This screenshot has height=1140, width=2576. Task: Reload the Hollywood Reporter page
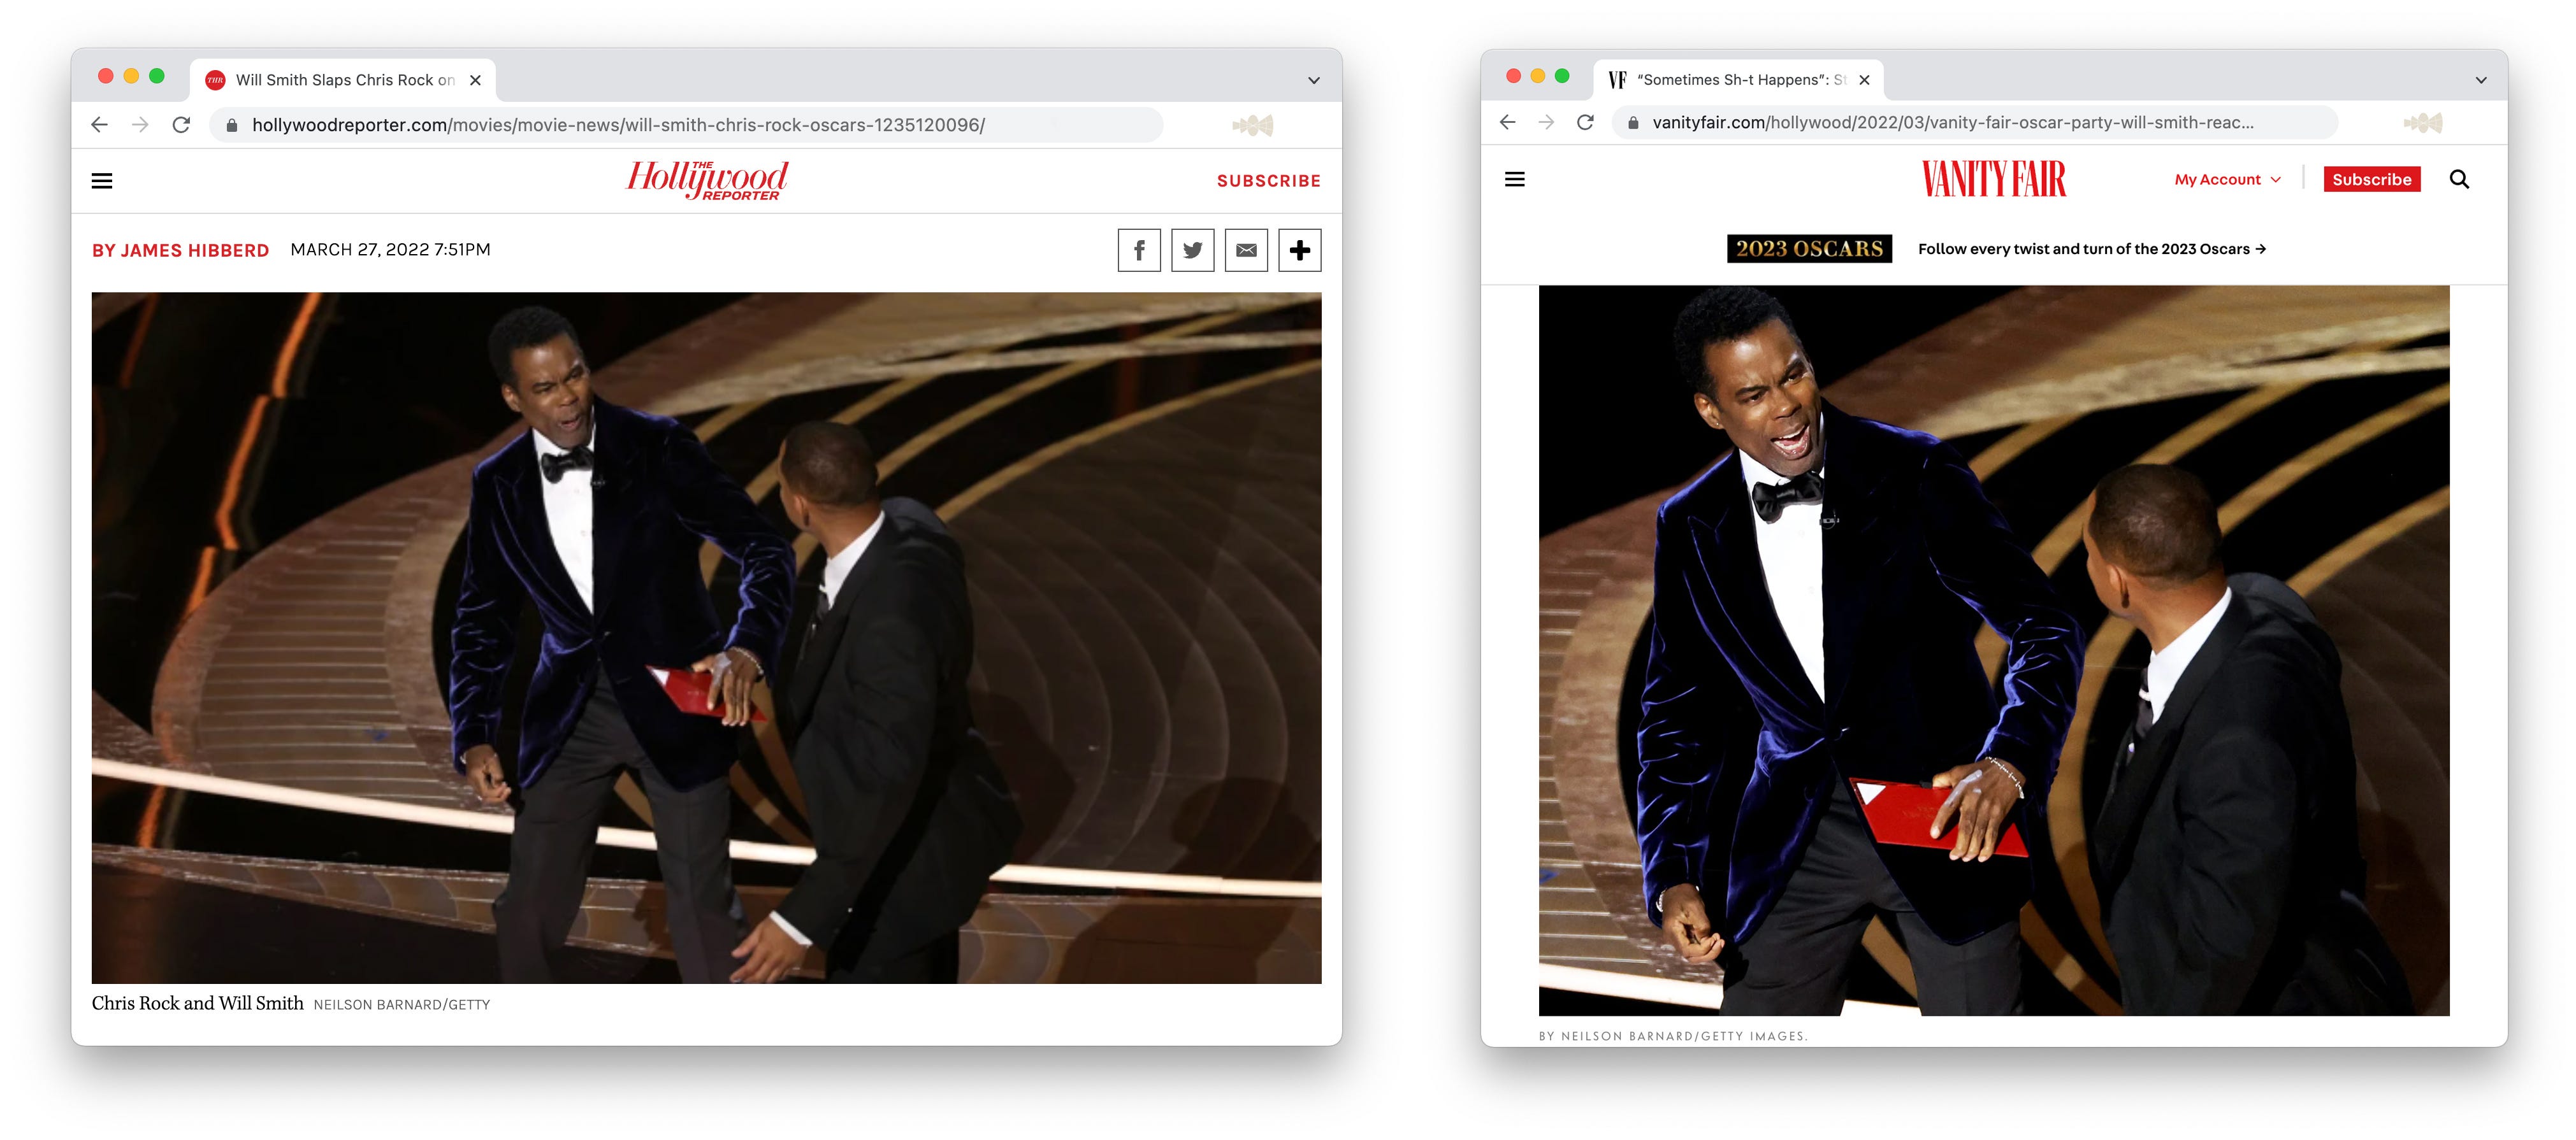pyautogui.click(x=181, y=125)
